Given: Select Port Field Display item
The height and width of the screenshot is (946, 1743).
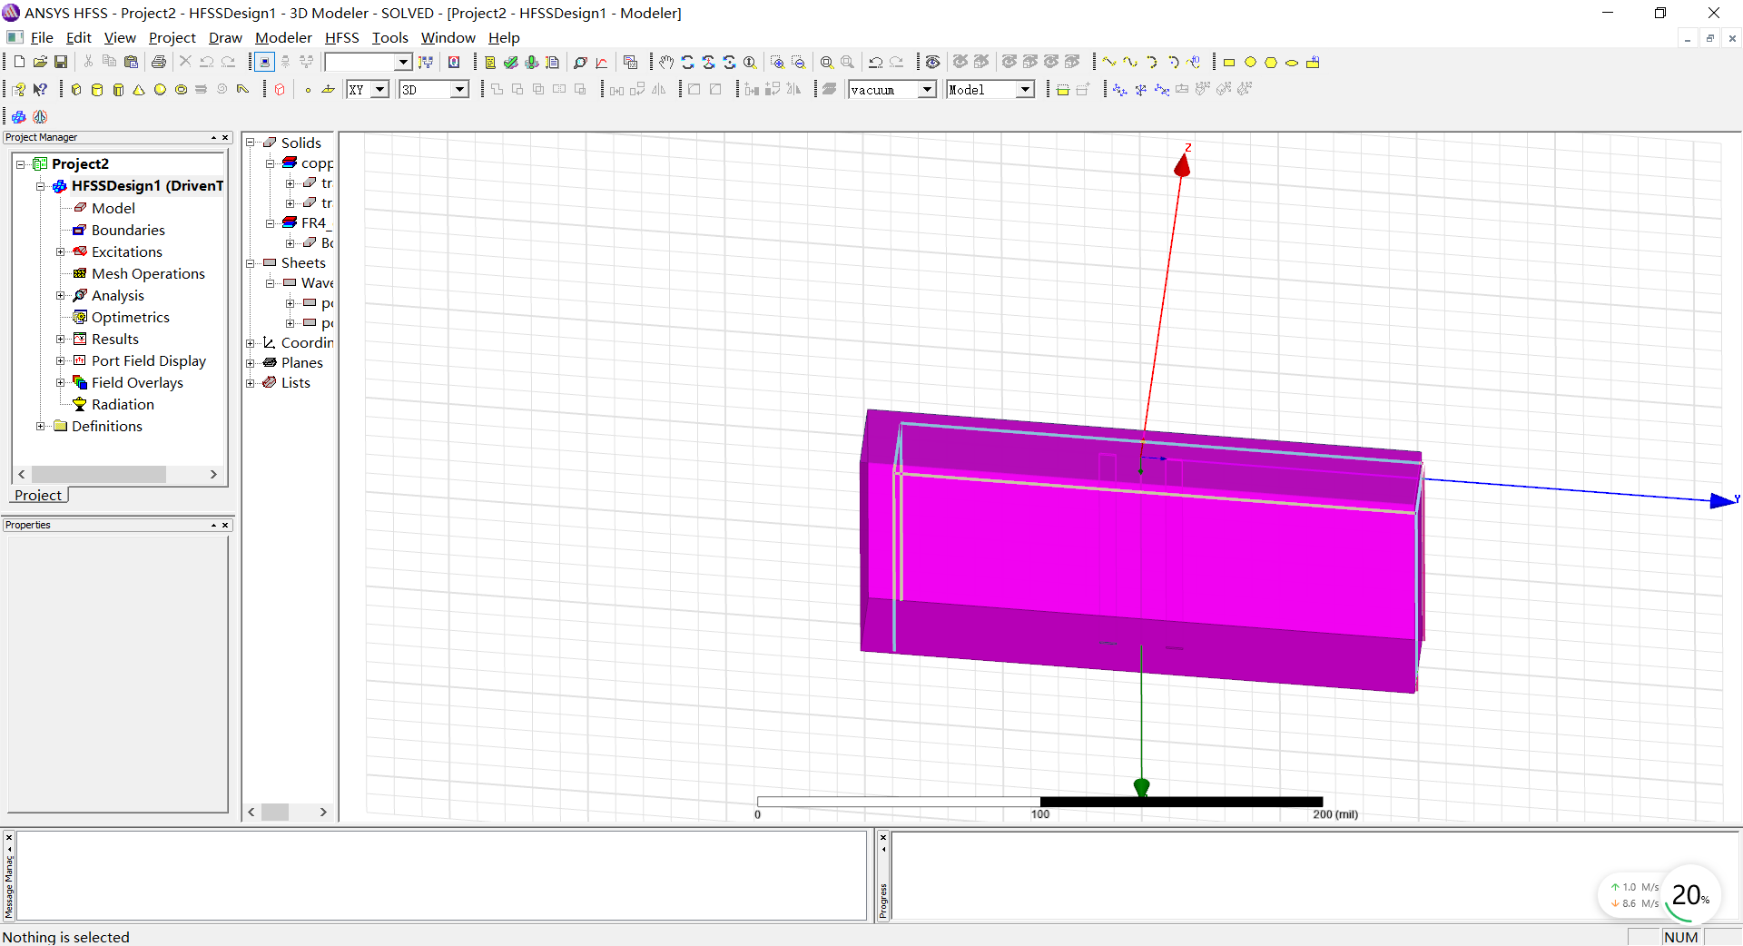Looking at the screenshot, I should pyautogui.click(x=149, y=360).
